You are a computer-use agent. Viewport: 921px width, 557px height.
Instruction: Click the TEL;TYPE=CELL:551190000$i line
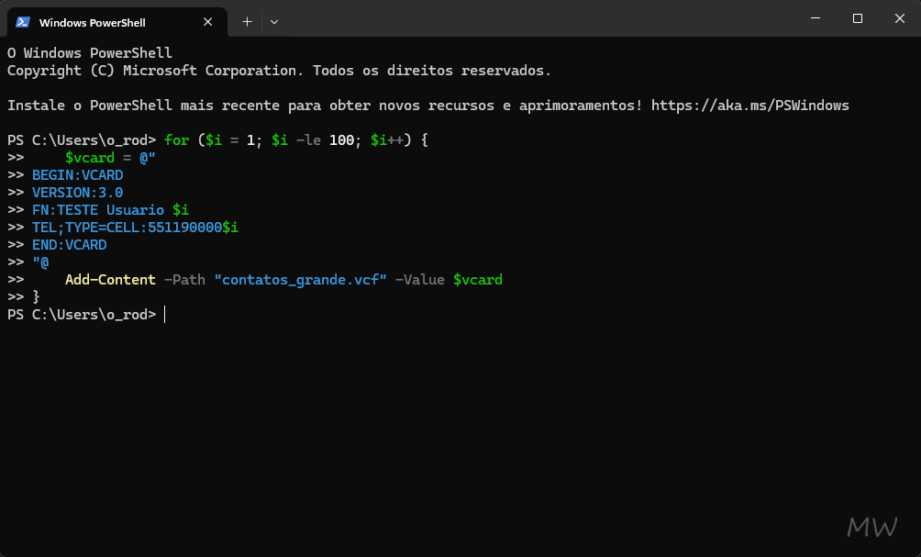pyautogui.click(x=135, y=228)
